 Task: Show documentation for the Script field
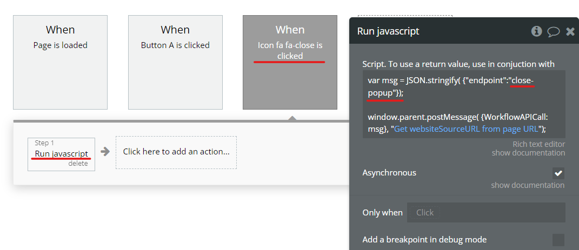click(528, 153)
